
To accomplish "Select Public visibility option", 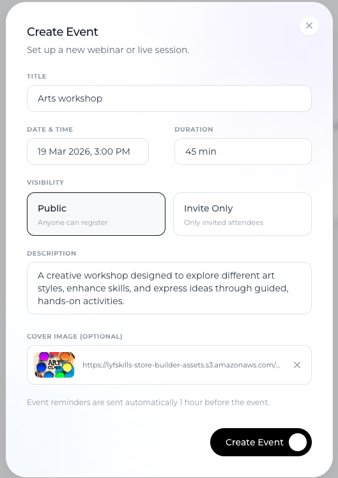I will point(96,214).
